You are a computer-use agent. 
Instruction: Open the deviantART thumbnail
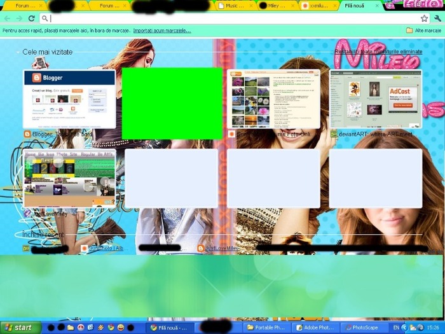click(x=376, y=99)
